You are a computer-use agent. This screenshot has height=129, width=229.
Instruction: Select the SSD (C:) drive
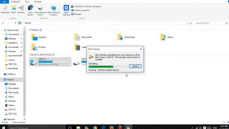click(50, 62)
